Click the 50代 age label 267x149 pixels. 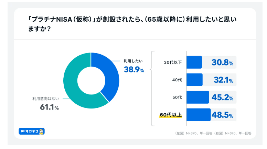tap(177, 98)
